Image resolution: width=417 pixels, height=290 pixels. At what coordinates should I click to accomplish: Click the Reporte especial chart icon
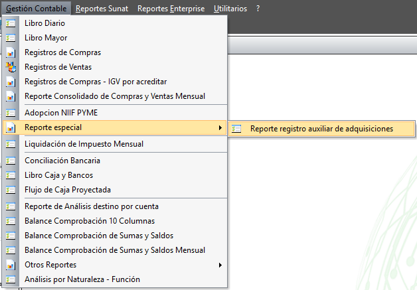(11, 127)
